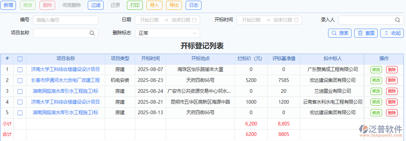Screen dimensions: 406x141
Task: Click the 开标地点 column header
Action: tap(200, 59)
